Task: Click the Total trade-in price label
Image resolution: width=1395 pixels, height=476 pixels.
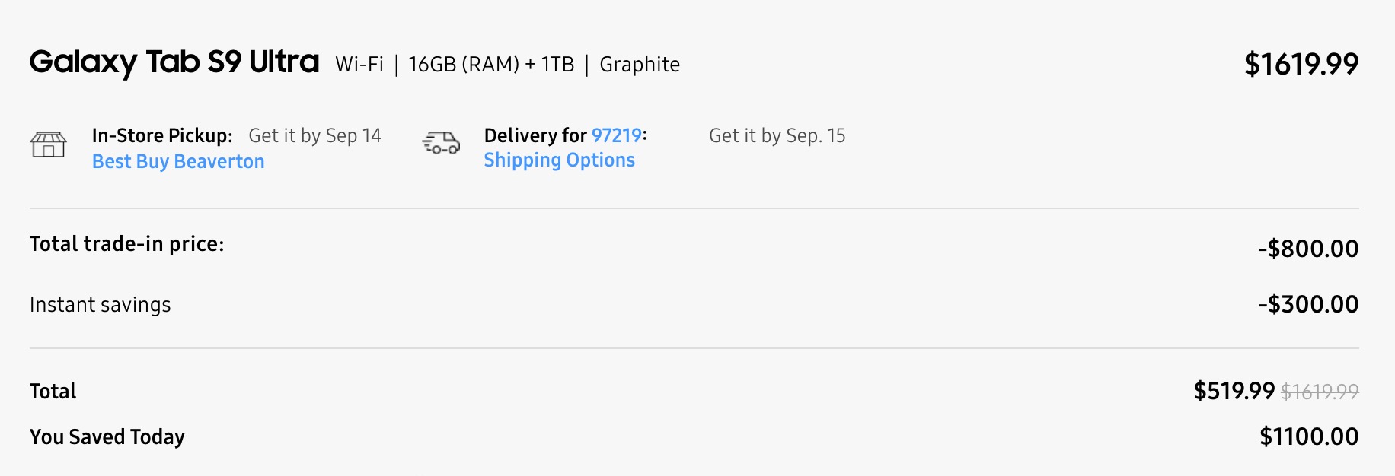Action: (127, 244)
